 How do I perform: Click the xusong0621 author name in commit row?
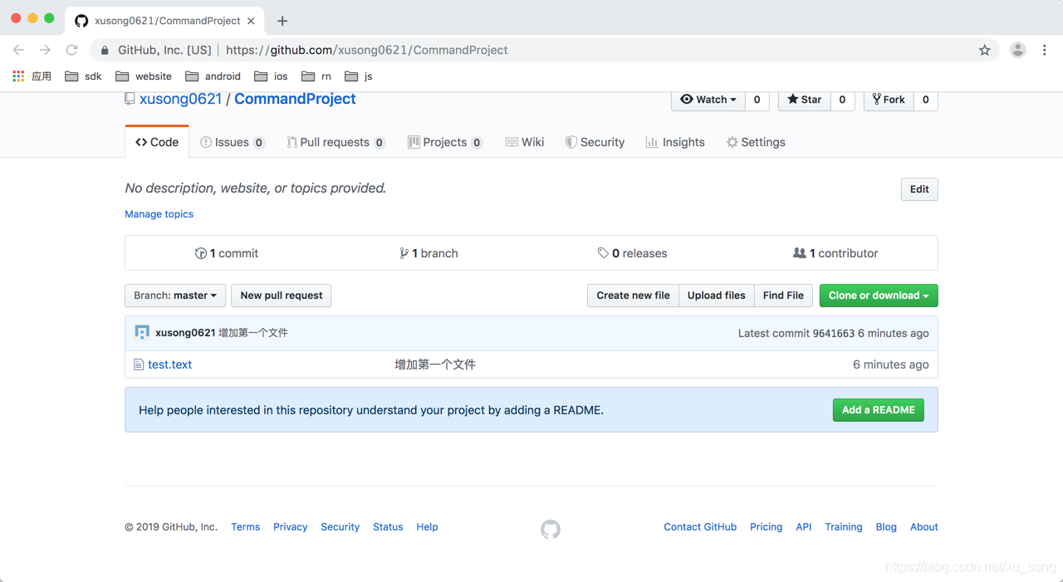click(185, 332)
